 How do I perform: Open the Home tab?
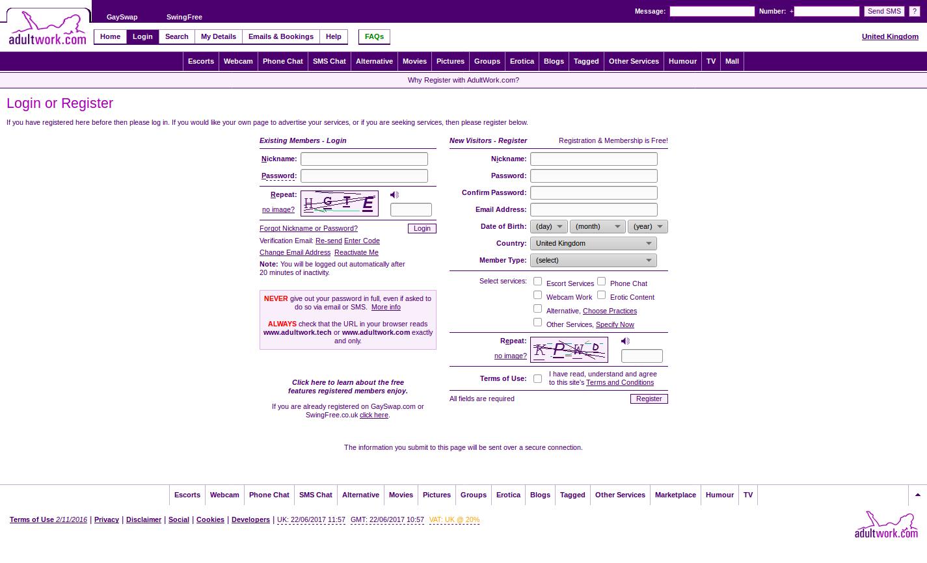[x=110, y=37]
